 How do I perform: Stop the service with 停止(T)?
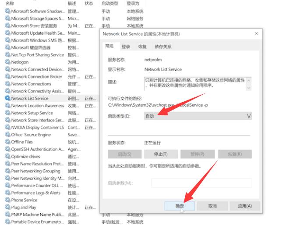tap(161, 154)
